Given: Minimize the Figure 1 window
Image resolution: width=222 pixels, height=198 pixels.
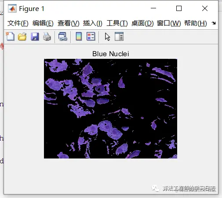Looking at the screenshot, I should coord(153,8).
